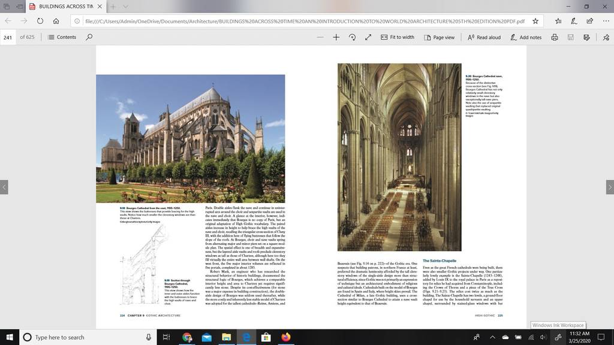The width and height of the screenshot is (614, 345).
Task: Open Firefox from the taskbar
Action: (286, 337)
